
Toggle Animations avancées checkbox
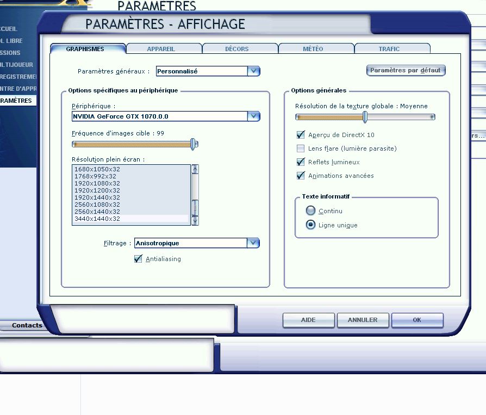(x=301, y=176)
